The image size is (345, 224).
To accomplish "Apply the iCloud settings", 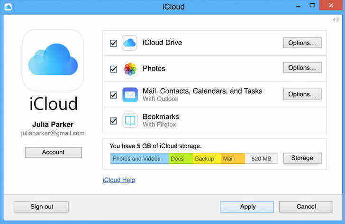I will pyautogui.click(x=247, y=207).
